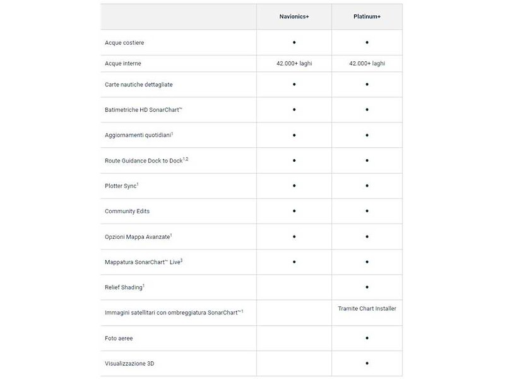Click the Mappatura SonarChart Live label
505x379 pixels.
143,262
